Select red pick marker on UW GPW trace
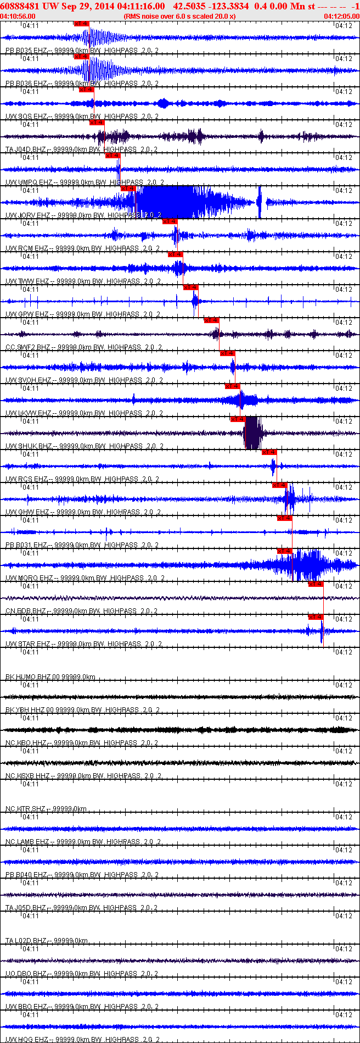The image size is (360, 1043). pos(190,287)
